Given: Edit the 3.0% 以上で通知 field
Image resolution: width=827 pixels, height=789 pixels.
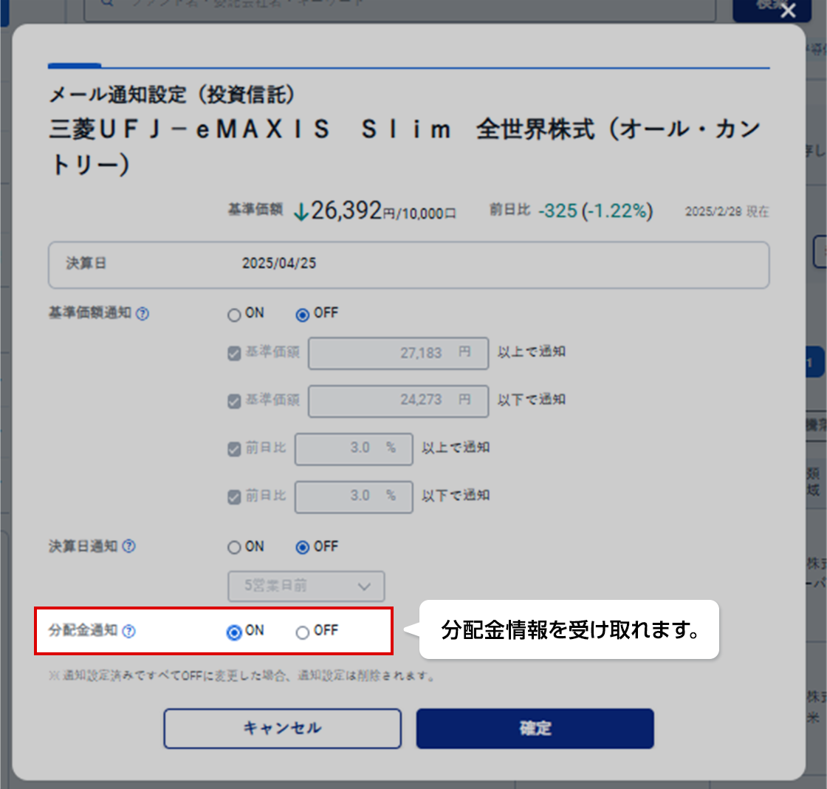Looking at the screenshot, I should point(354,449).
